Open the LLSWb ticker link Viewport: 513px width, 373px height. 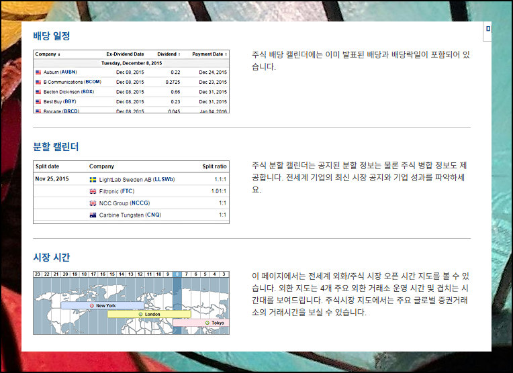click(164, 179)
